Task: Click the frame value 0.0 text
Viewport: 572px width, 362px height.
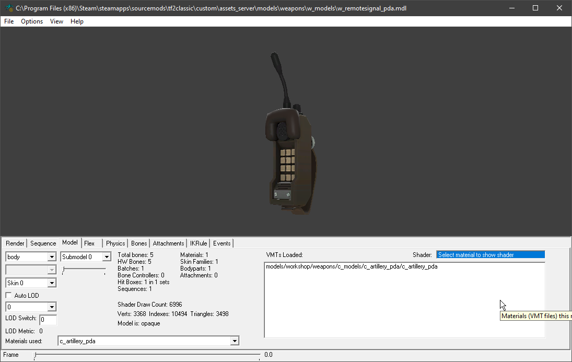Action: 269,355
